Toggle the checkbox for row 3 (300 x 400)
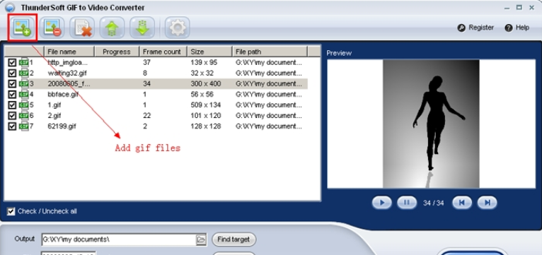The width and height of the screenshot is (542, 255). (12, 84)
